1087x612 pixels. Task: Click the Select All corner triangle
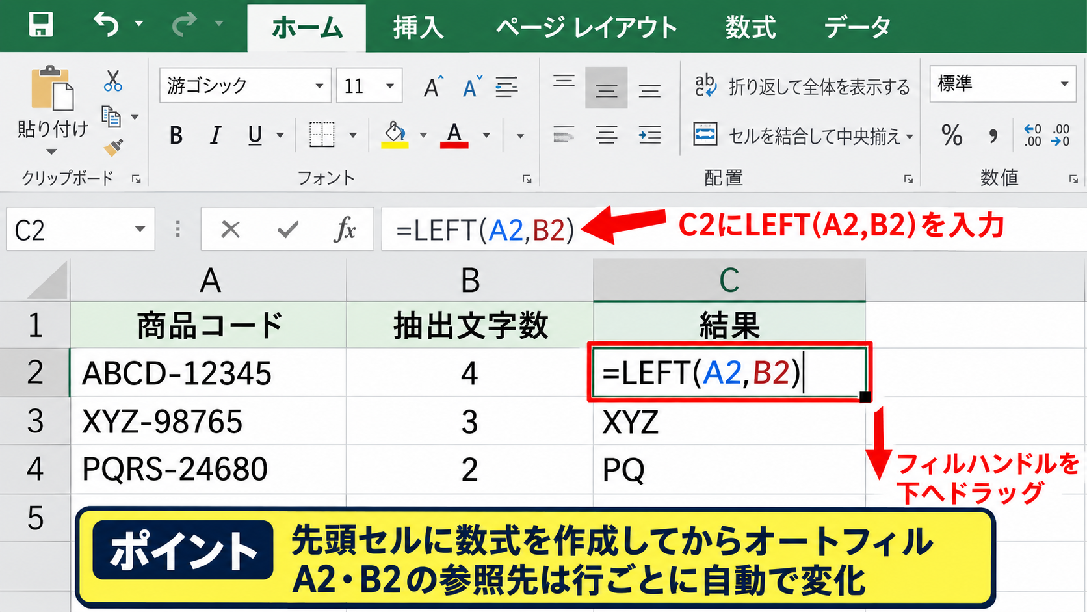(x=47, y=280)
